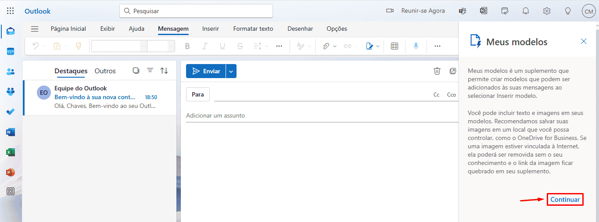This screenshot has height=222, width=599.
Task: Discard draft with the trash icon
Action: [437, 71]
